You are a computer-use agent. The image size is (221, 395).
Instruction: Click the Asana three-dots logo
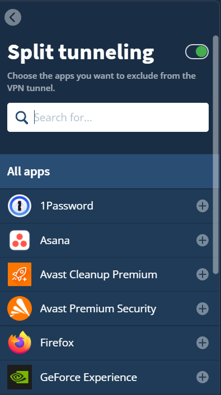tap(20, 240)
